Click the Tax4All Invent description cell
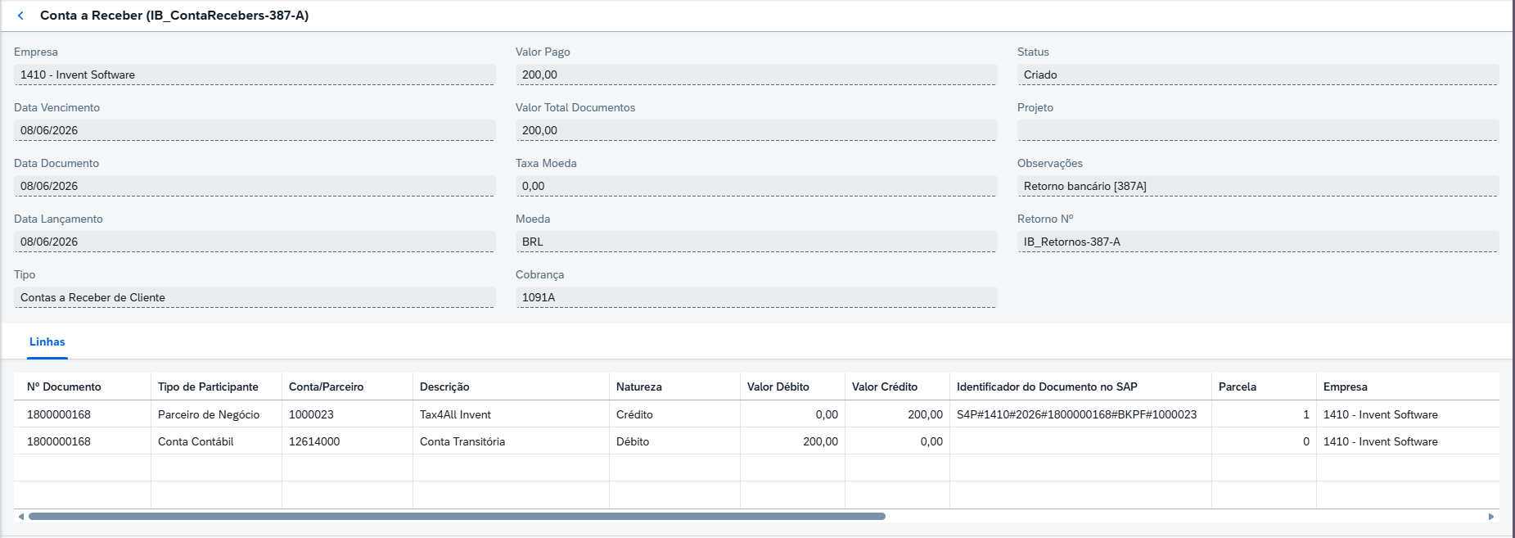1515x538 pixels. coord(512,414)
